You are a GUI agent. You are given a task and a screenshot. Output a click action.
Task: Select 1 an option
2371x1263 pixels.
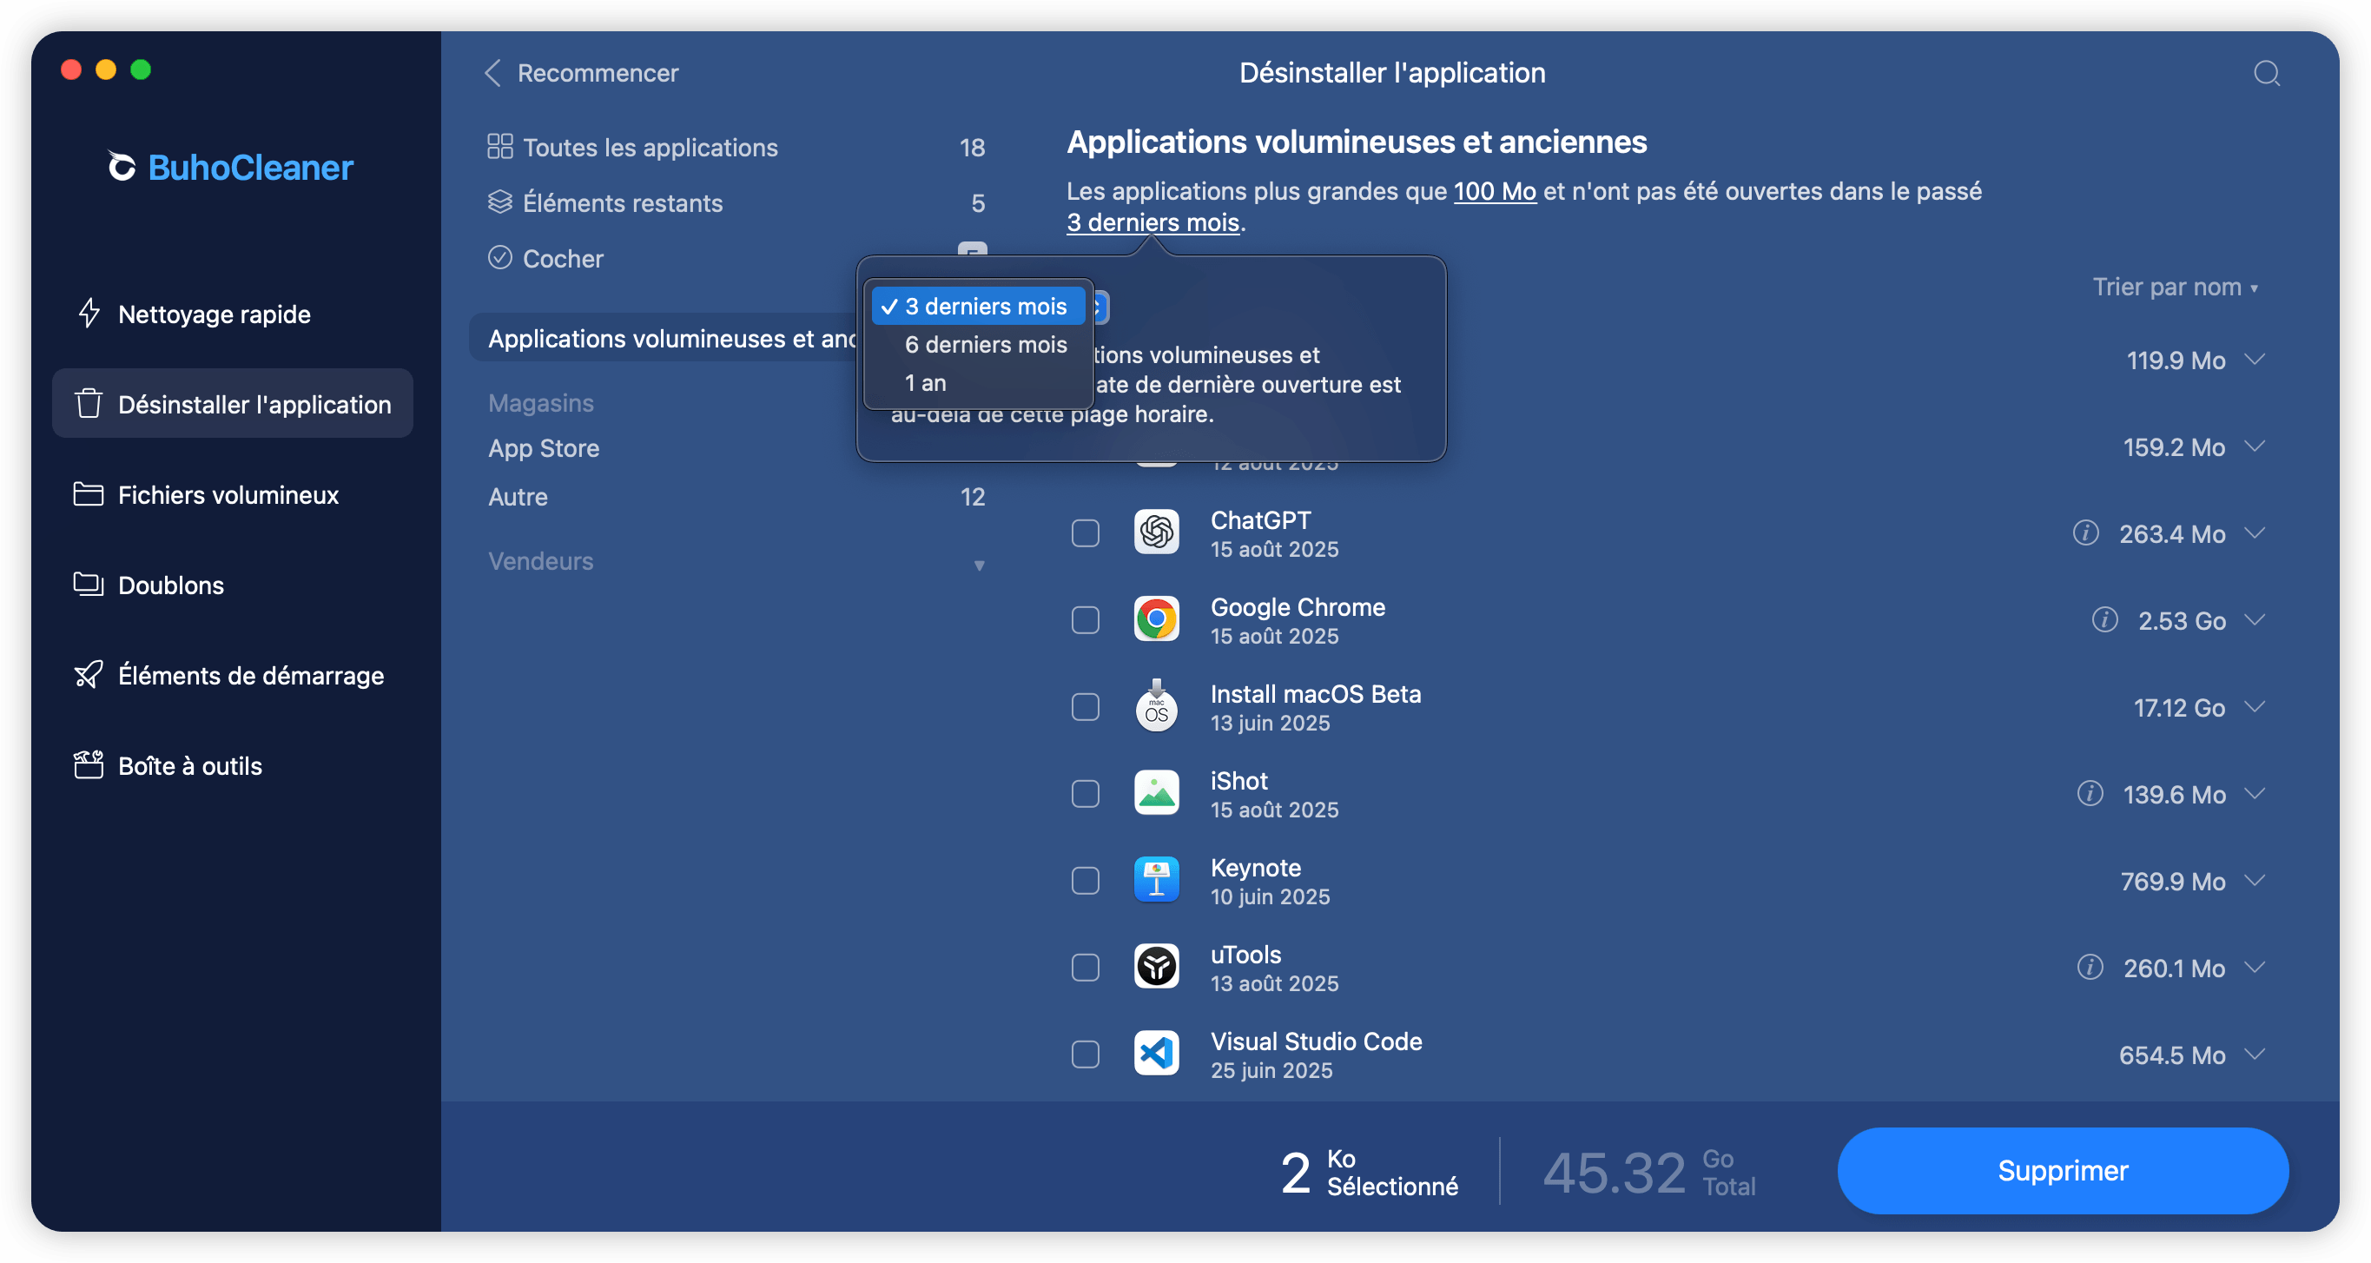click(977, 383)
